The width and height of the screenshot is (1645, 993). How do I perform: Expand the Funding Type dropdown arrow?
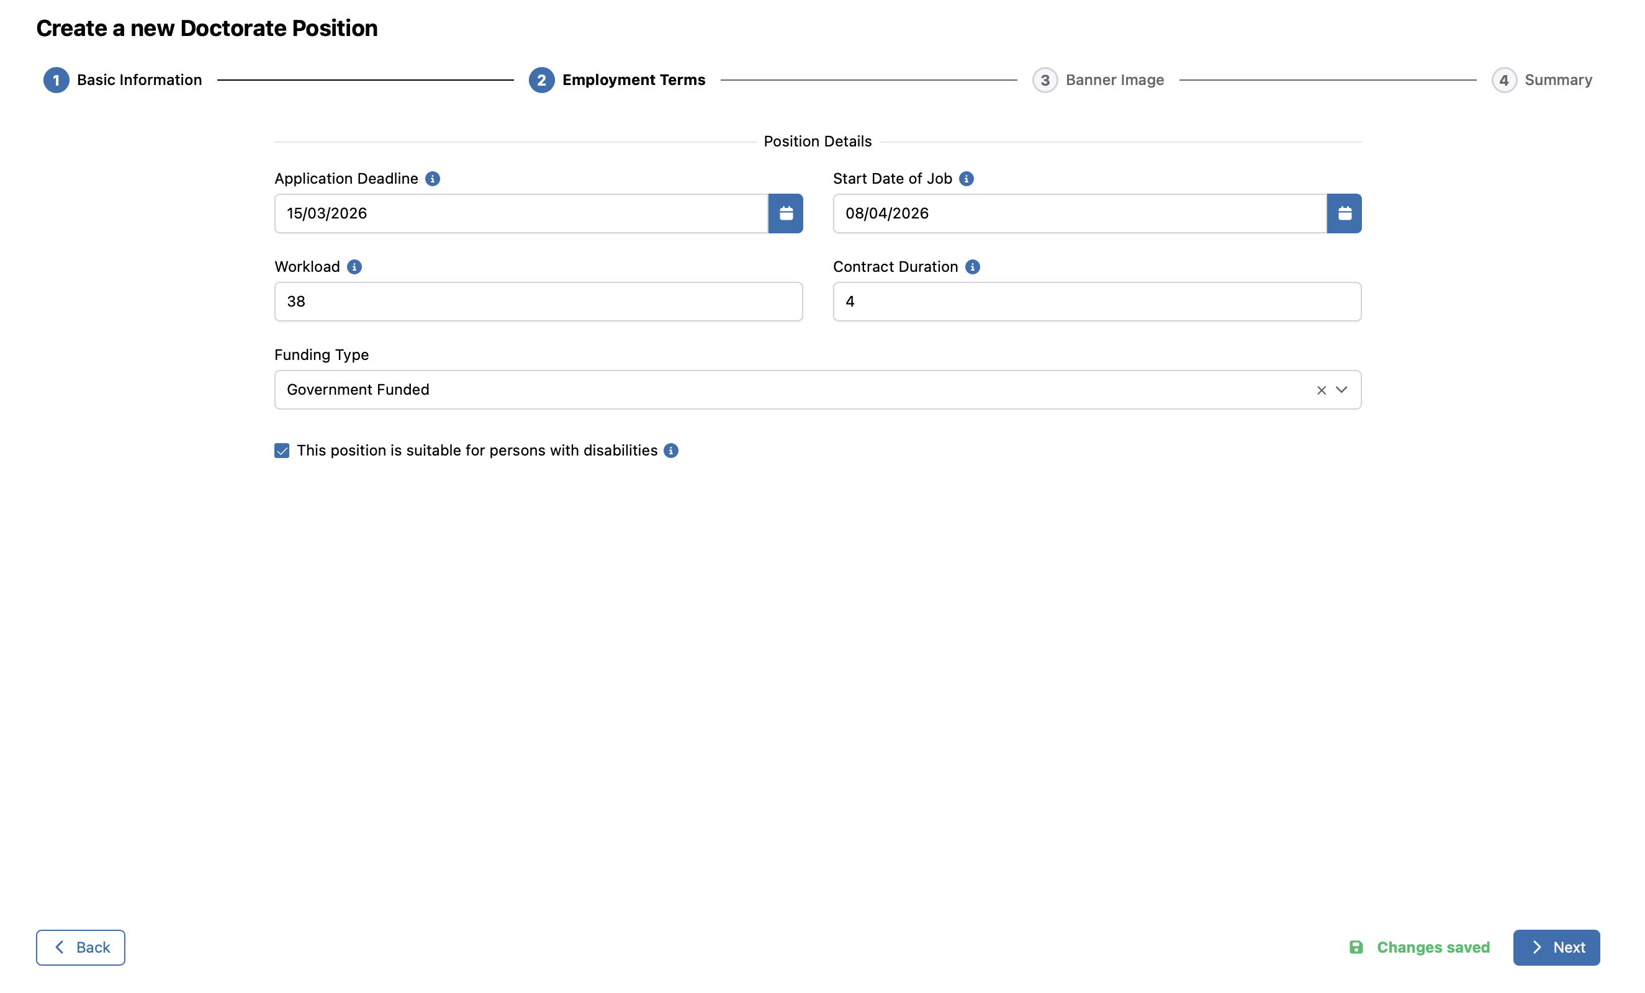click(x=1341, y=390)
